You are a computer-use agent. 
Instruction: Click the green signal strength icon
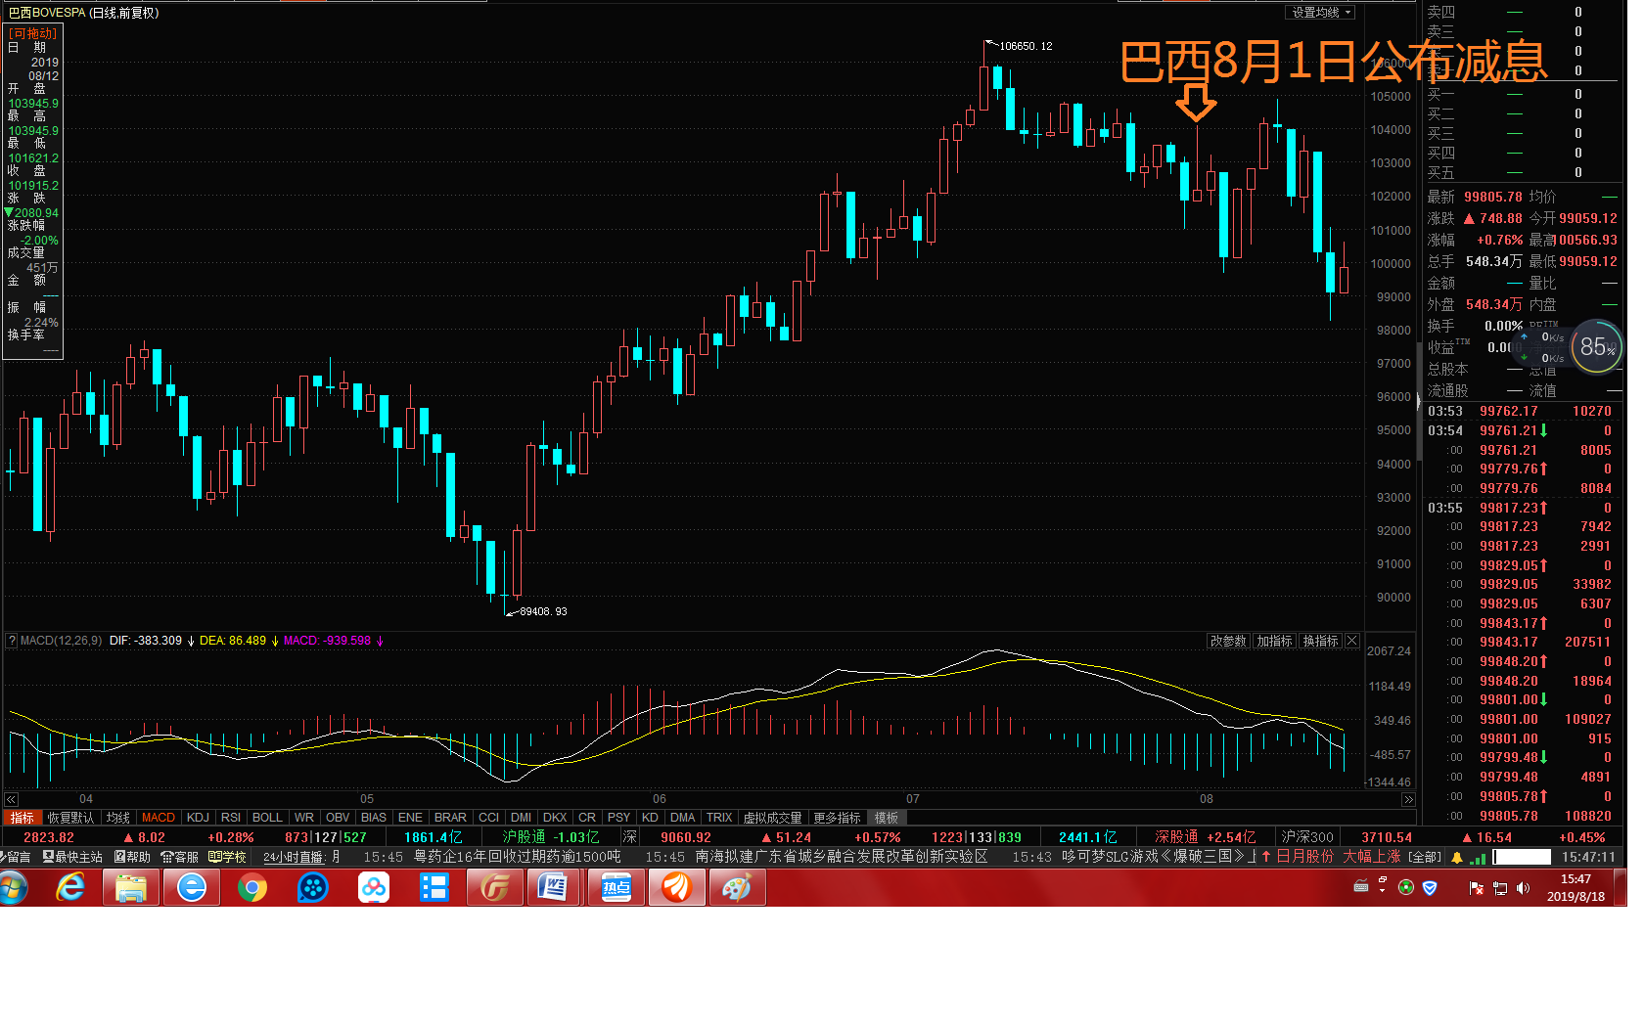point(1478,858)
